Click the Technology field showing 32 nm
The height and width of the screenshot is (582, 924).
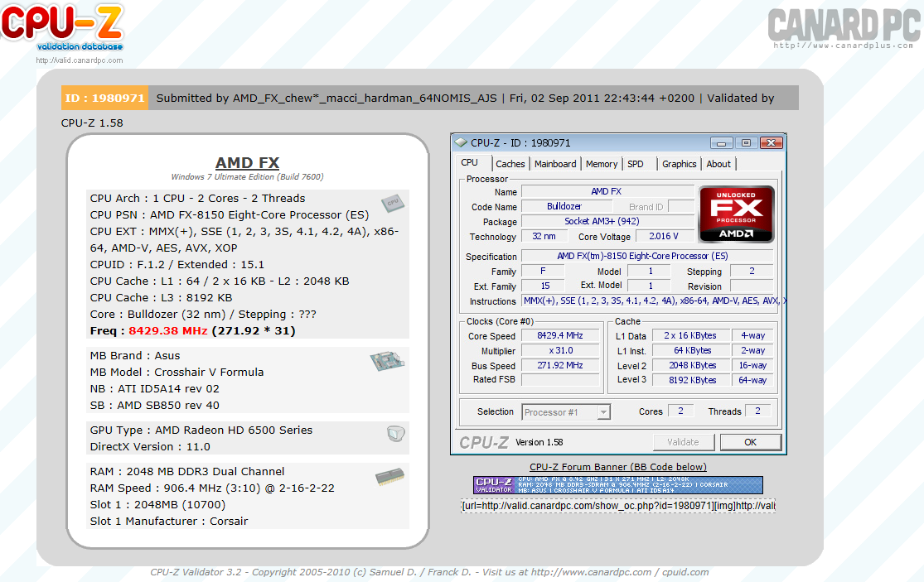(x=544, y=236)
